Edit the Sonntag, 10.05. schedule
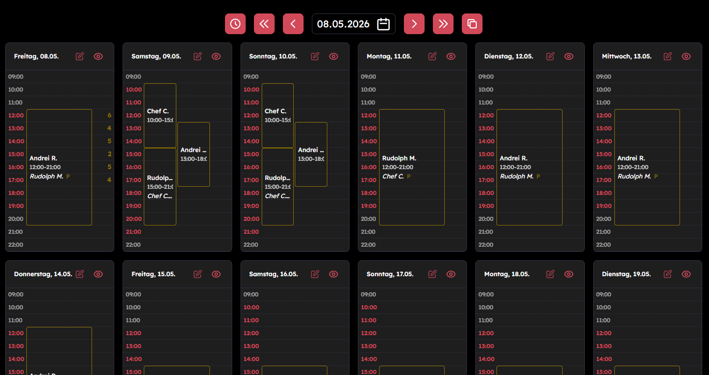The height and width of the screenshot is (375, 709). click(315, 56)
